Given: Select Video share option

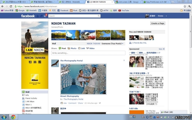Looking at the screenshot, I should [x=91, y=48].
